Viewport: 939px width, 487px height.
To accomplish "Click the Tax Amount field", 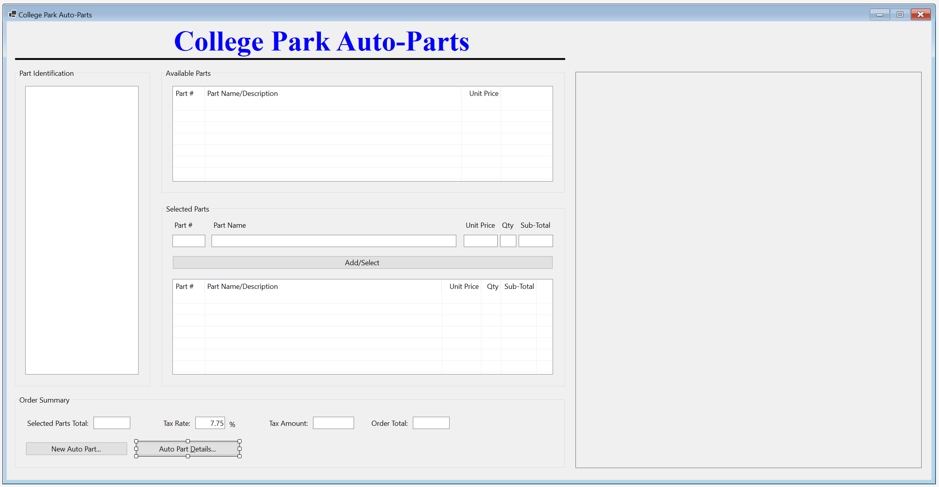I will [334, 423].
